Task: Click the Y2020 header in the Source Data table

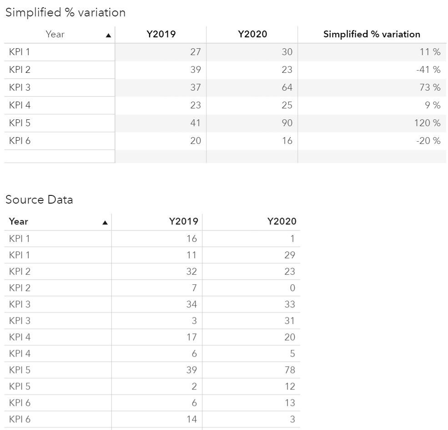Action: 282,221
